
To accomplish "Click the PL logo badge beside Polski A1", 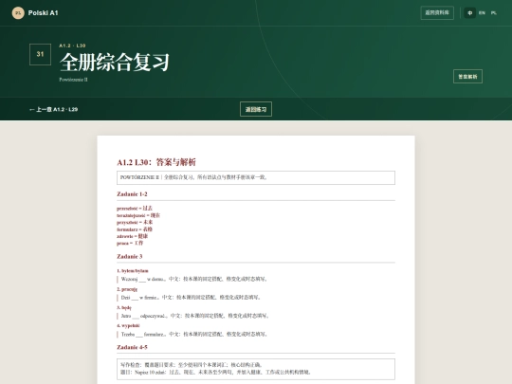I will 18,13.
